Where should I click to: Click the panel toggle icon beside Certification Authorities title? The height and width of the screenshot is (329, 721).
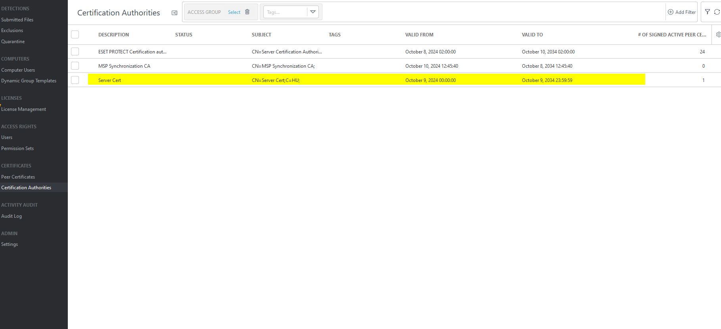174,13
